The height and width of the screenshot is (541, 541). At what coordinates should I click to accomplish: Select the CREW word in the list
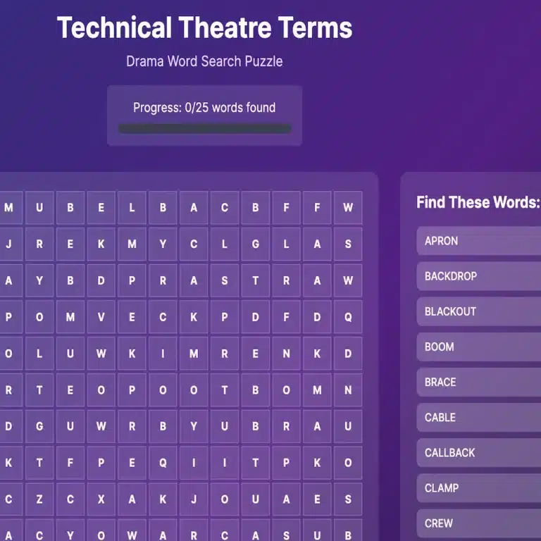[x=479, y=523]
